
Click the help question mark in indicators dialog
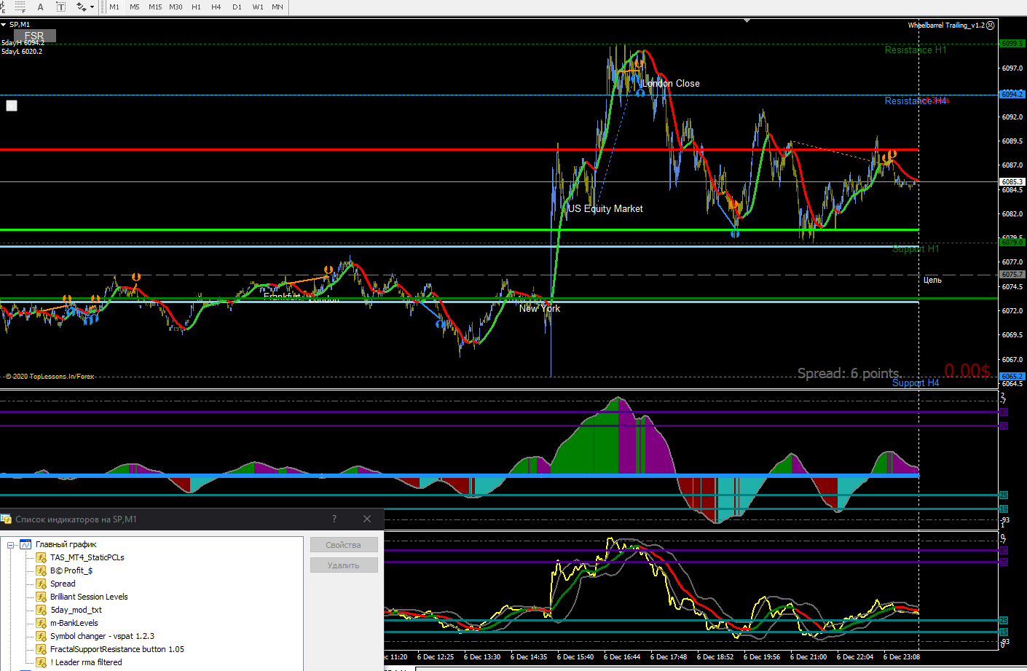point(334,519)
